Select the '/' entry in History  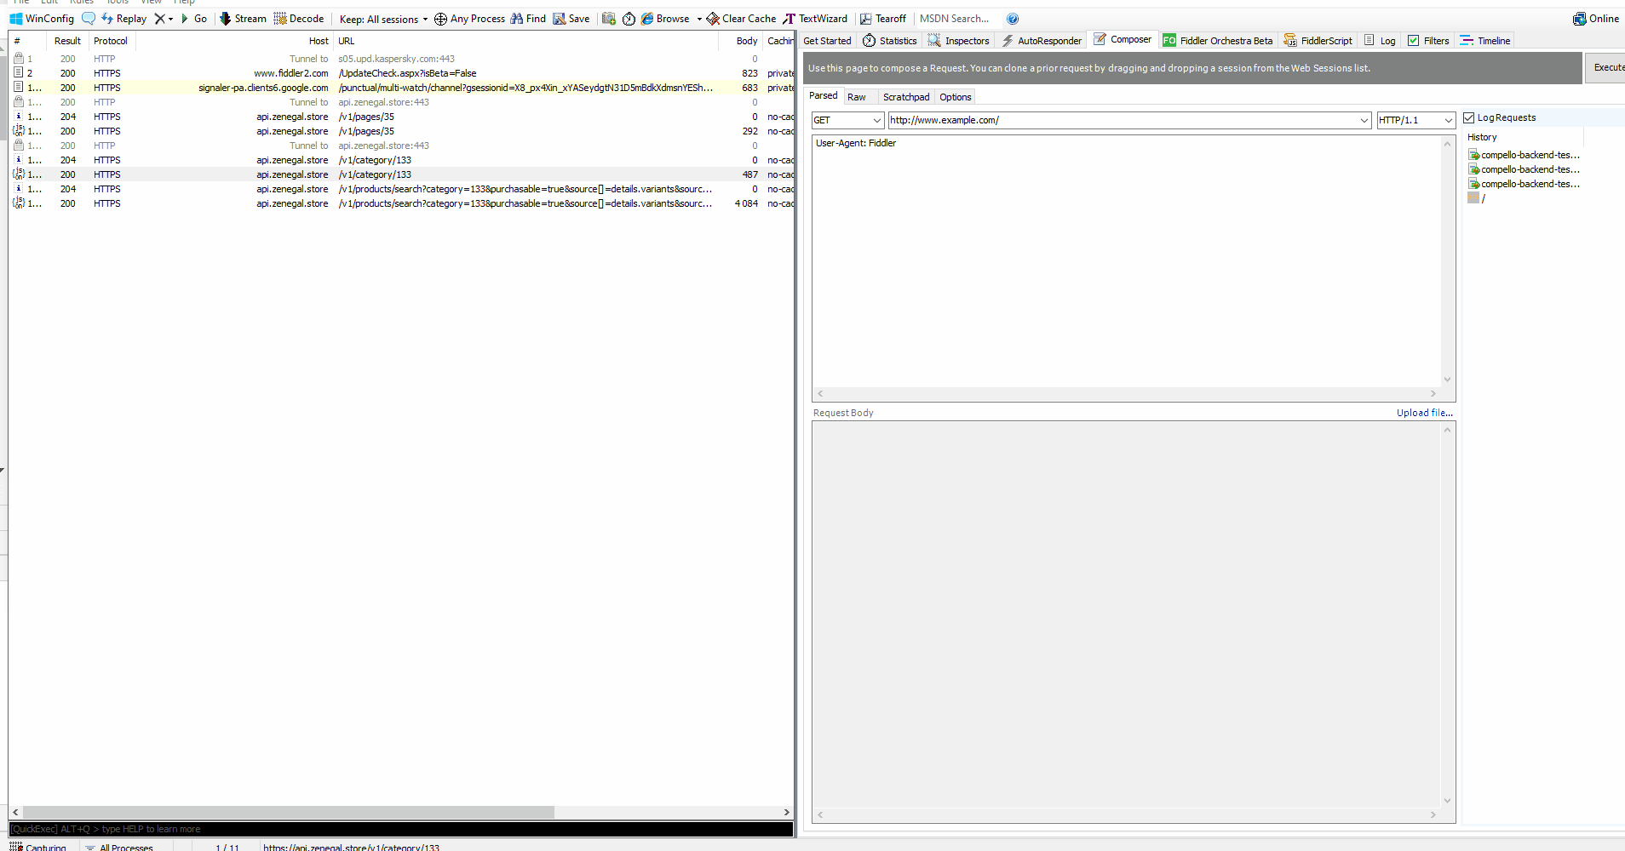coord(1483,198)
